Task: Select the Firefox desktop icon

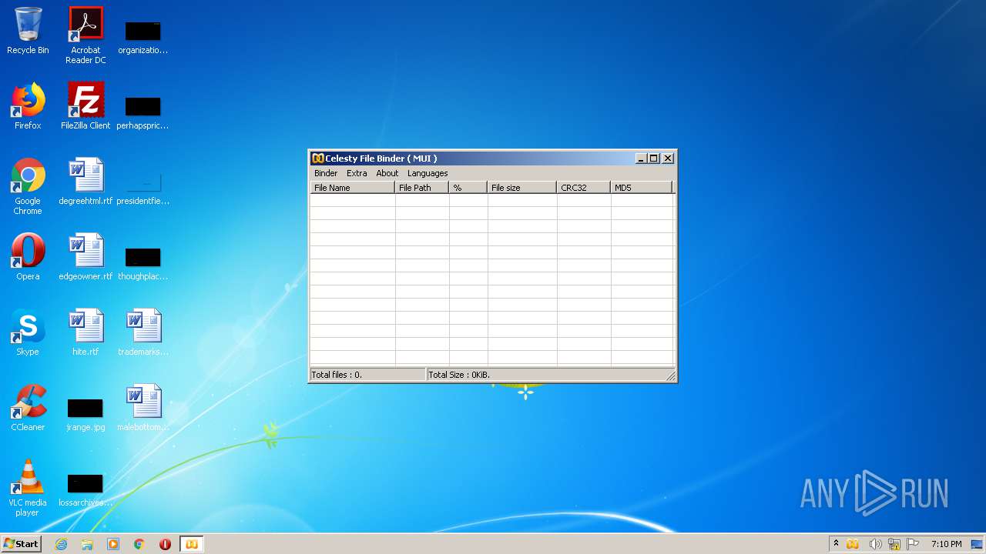Action: click(x=28, y=106)
